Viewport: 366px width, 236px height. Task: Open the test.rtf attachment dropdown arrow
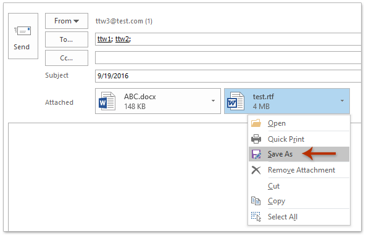(342, 100)
